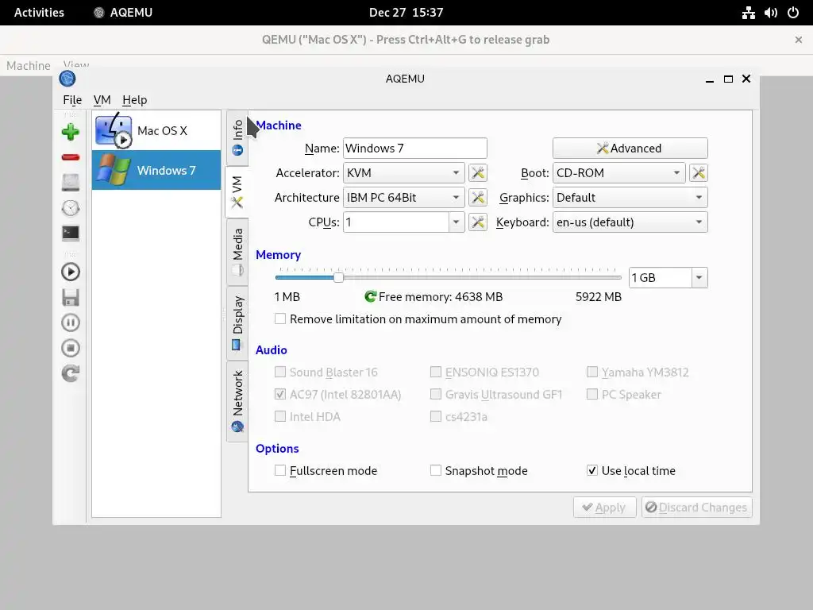Open the terminal console toolbar icon
This screenshot has width=813, height=610.
pyautogui.click(x=71, y=233)
